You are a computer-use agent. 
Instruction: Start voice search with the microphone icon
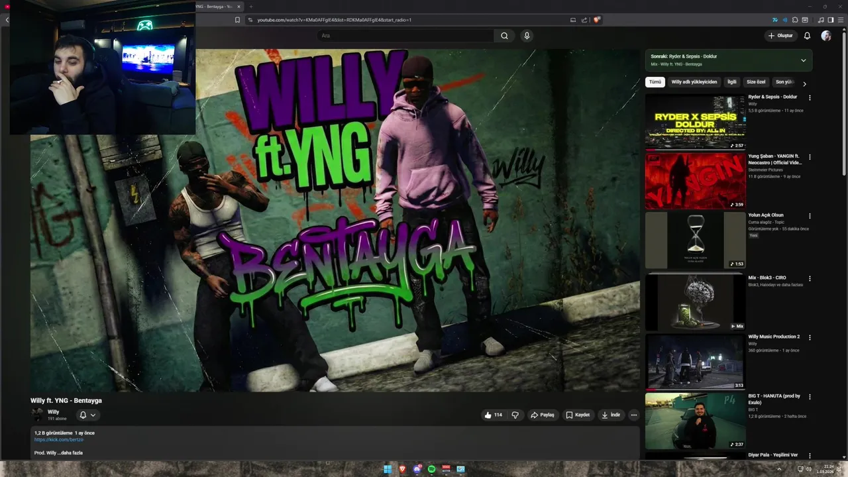tap(527, 36)
